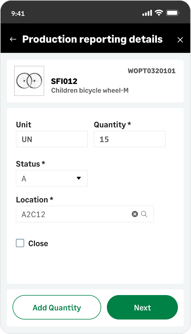Tap the Wi-Fi status icon
This screenshot has height=334, width=191.
click(159, 13)
